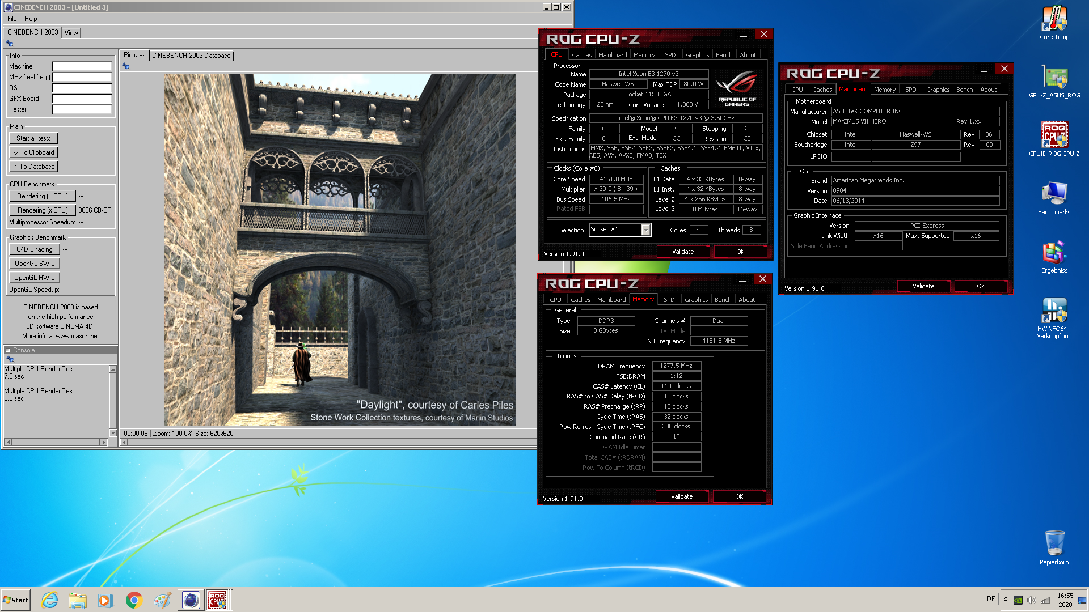Image resolution: width=1089 pixels, height=612 pixels.
Task: Launch Google Chrome from taskbar
Action: click(x=134, y=600)
